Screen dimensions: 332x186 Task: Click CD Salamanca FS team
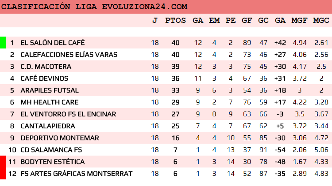pos(51,150)
